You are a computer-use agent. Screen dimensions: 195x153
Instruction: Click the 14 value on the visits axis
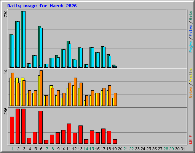click(x=6, y=72)
